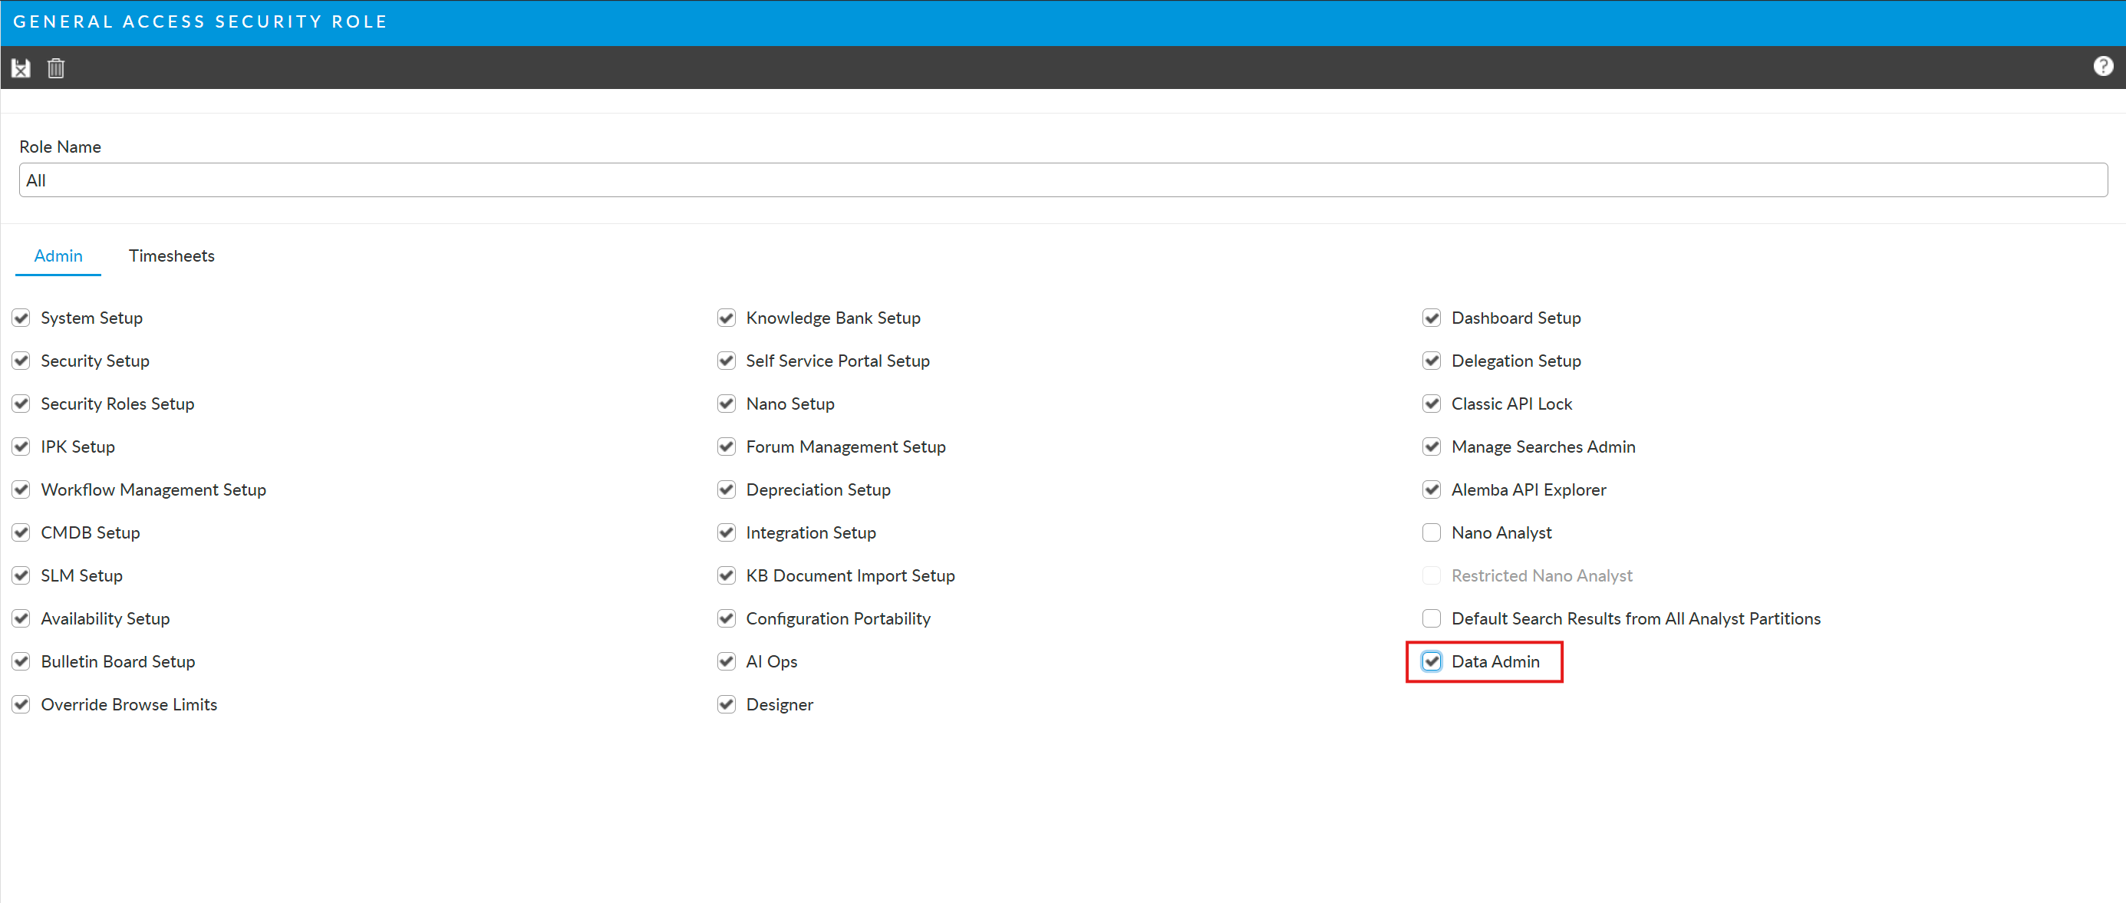Toggle the Dashboard Setup checkbox
The height and width of the screenshot is (903, 2126).
[x=1431, y=318]
